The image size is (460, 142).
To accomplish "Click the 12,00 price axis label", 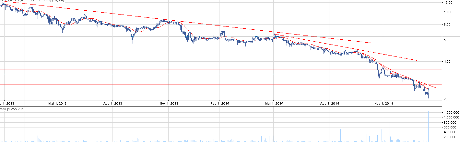I will pyautogui.click(x=449, y=3).
